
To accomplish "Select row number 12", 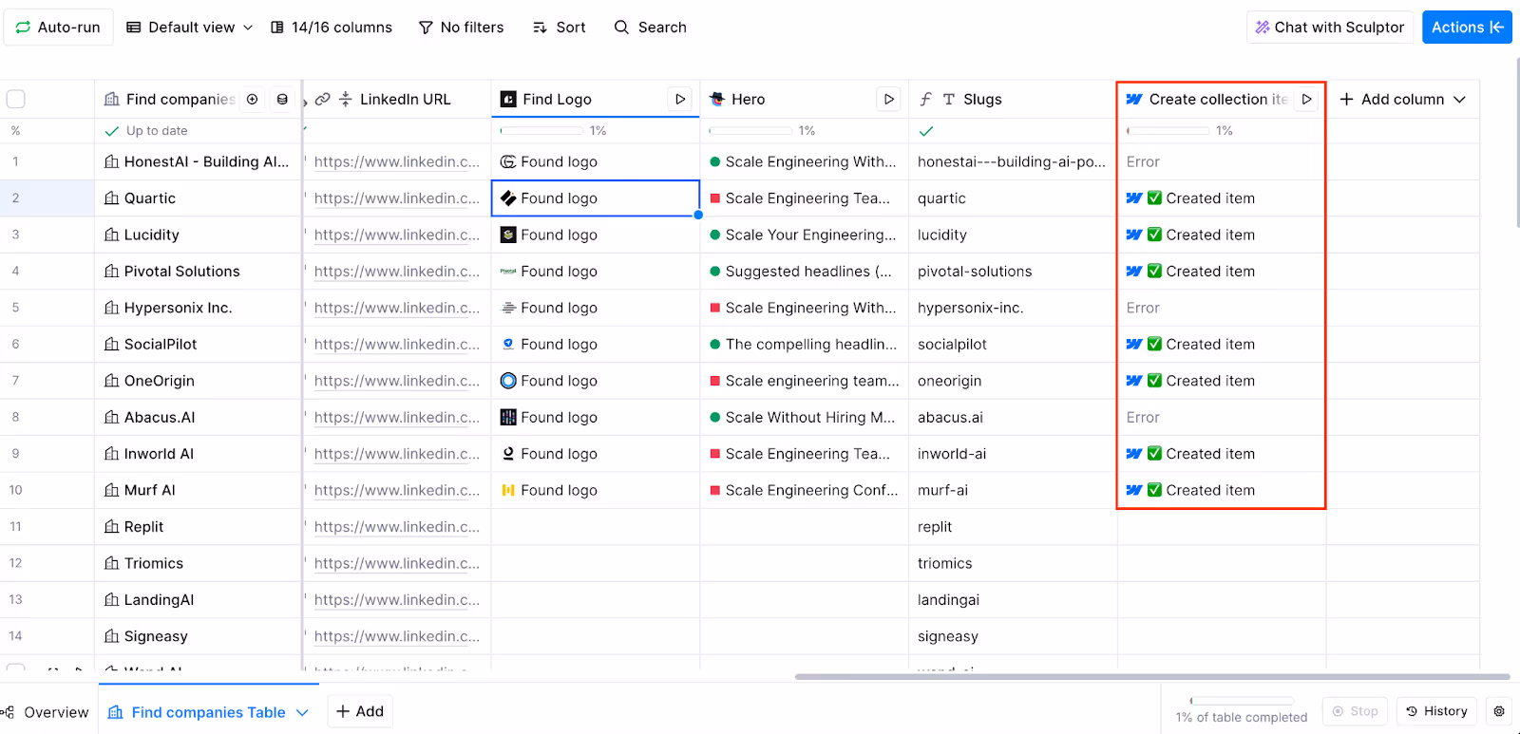I will click(16, 563).
